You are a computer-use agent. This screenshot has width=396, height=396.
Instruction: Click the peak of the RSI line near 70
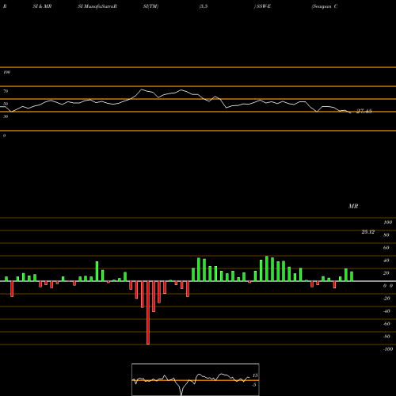[x=142, y=89]
